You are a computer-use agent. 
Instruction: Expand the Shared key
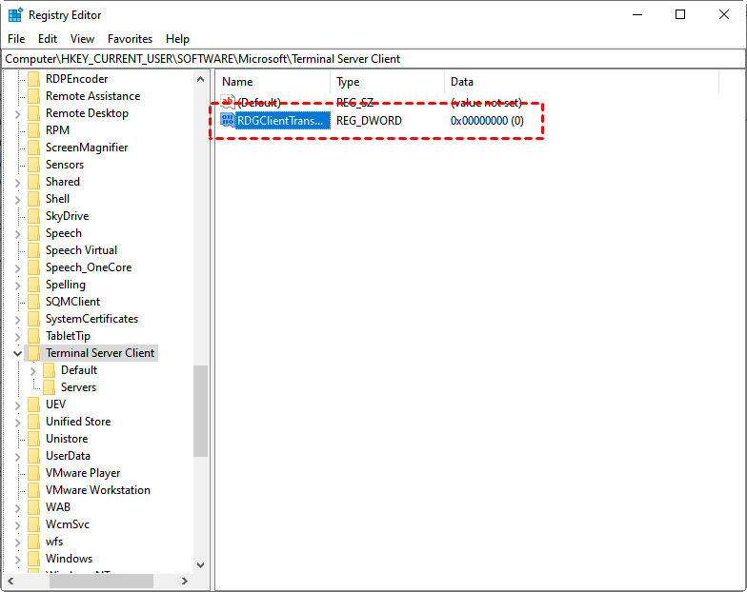[x=17, y=183]
